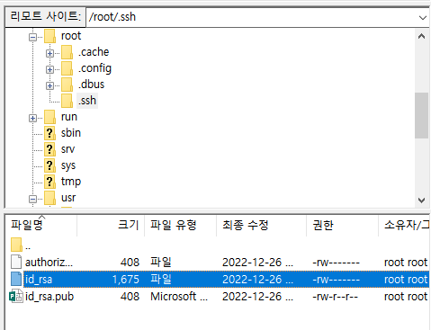Sort by 파일명 column header
This screenshot has width=431, height=330.
(x=40, y=226)
